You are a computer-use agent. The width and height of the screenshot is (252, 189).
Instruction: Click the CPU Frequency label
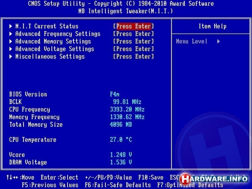[29, 109]
